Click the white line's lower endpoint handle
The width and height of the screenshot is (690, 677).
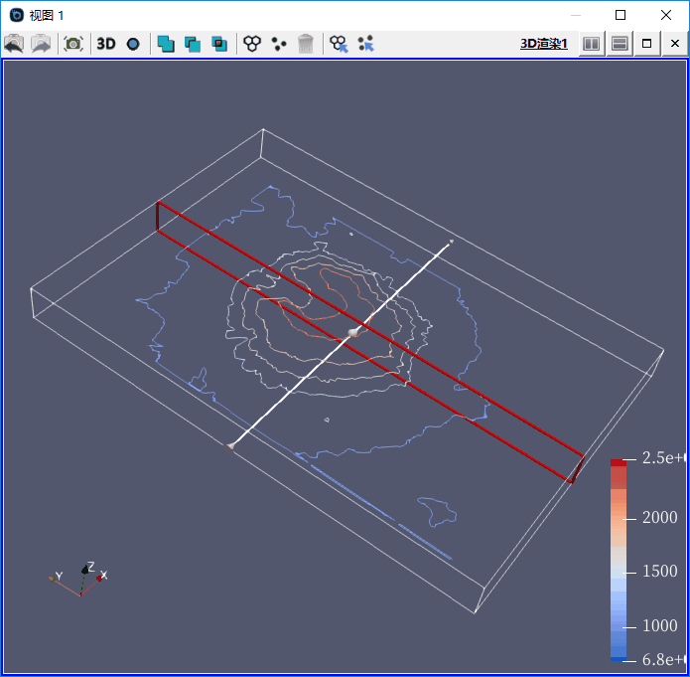click(228, 447)
